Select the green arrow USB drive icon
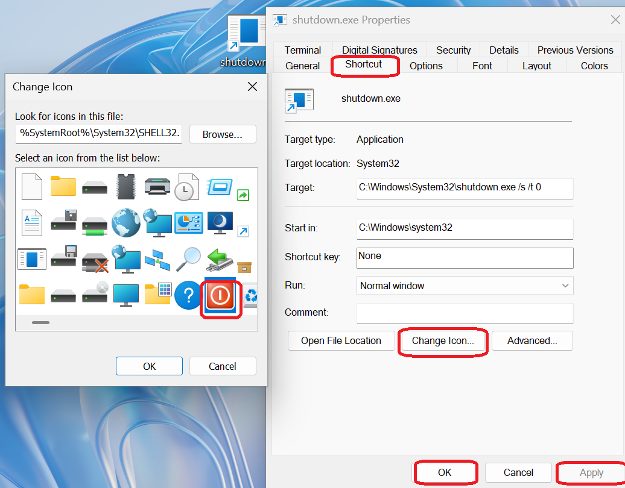This screenshot has height=488, width=625. tap(220, 260)
